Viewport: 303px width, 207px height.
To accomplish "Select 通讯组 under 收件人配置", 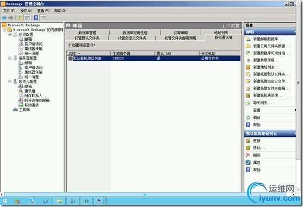I will coord(29,91).
